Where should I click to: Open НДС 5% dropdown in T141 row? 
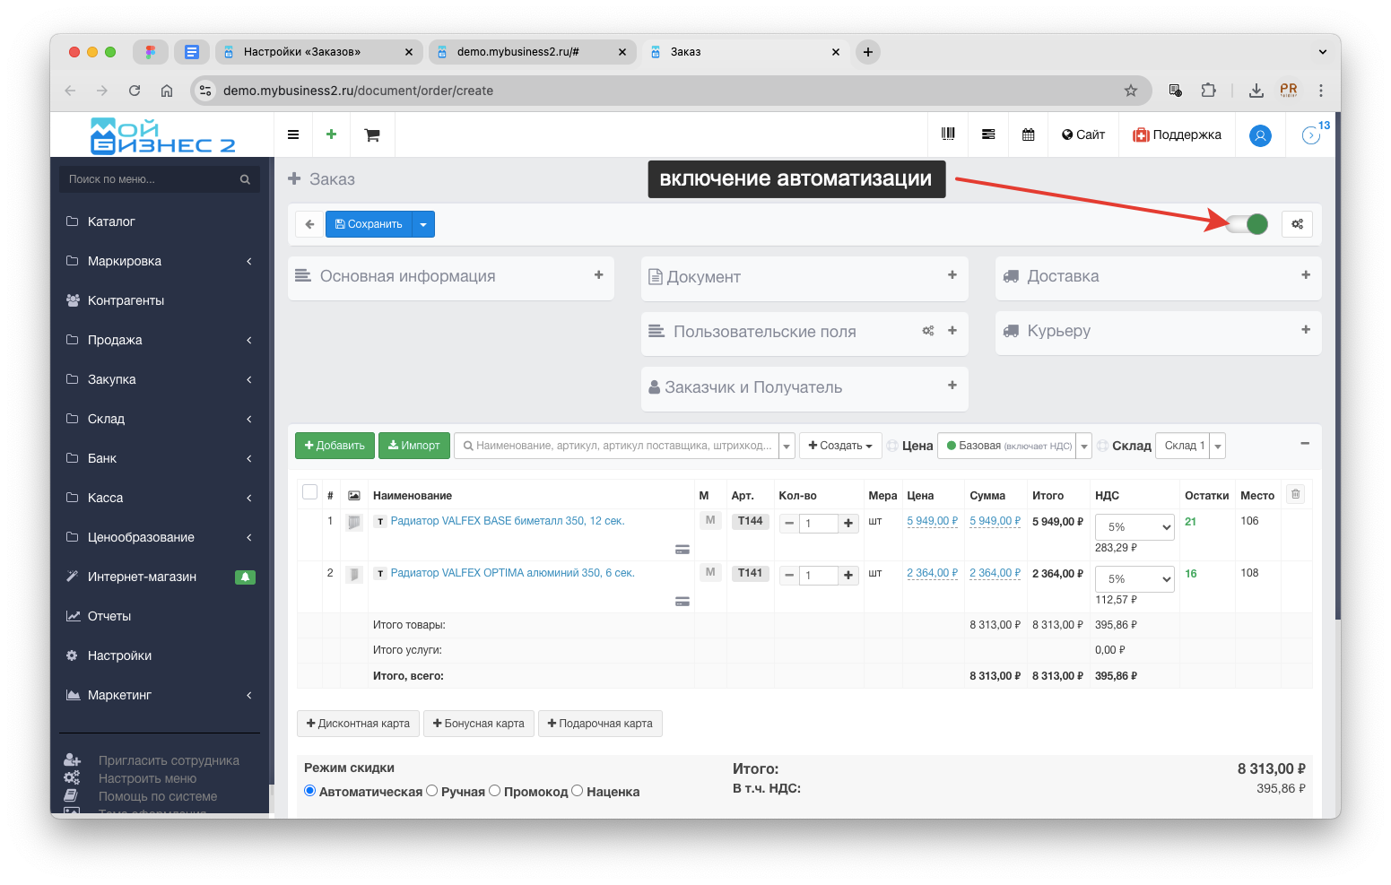(x=1135, y=579)
